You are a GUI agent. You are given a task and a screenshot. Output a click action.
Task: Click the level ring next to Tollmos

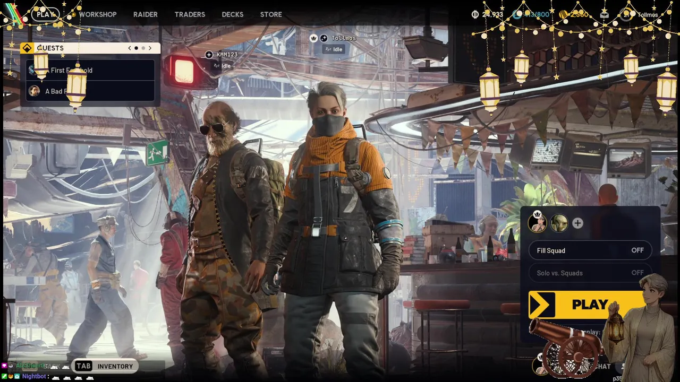(x=626, y=14)
